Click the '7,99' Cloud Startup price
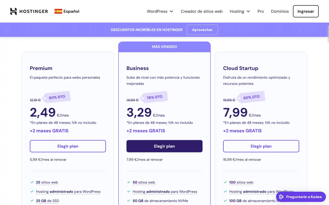This screenshot has width=329, height=205. coord(235,112)
